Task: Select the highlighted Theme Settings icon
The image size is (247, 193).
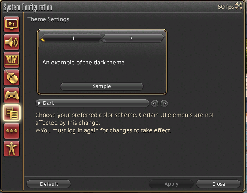Action: pos(12,113)
